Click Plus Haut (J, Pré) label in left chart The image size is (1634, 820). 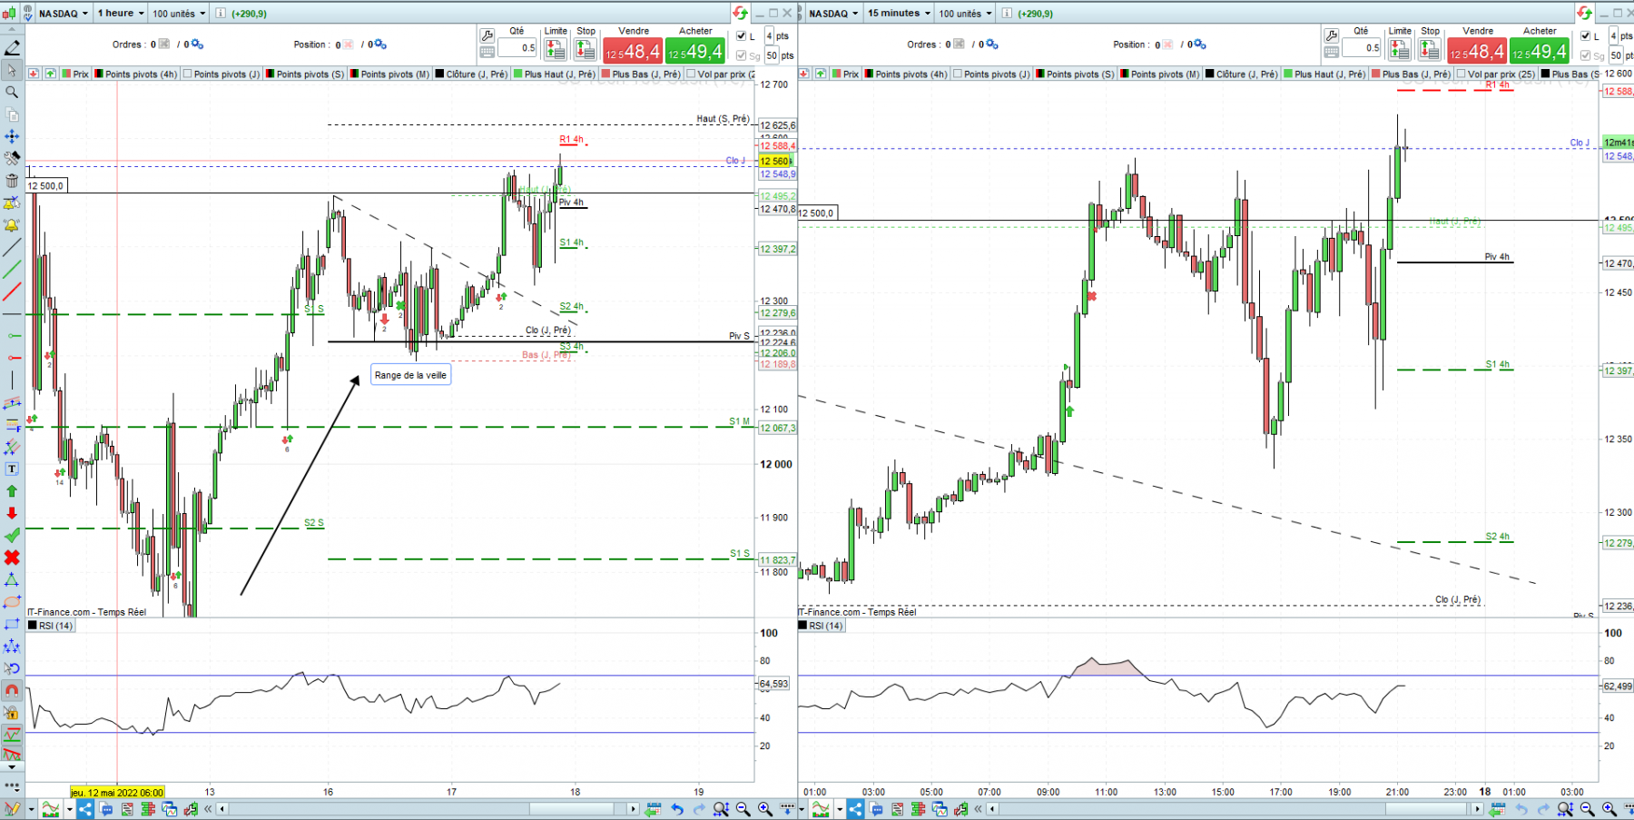pyautogui.click(x=554, y=74)
